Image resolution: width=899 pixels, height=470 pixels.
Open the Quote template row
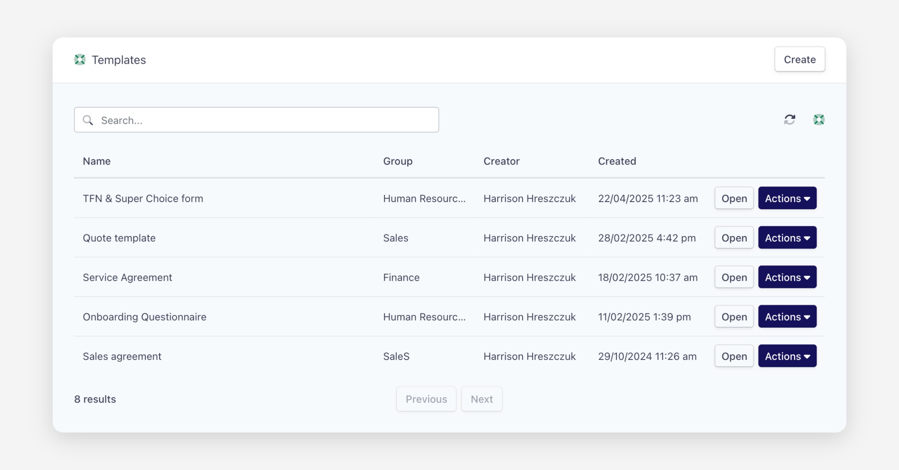coord(734,238)
